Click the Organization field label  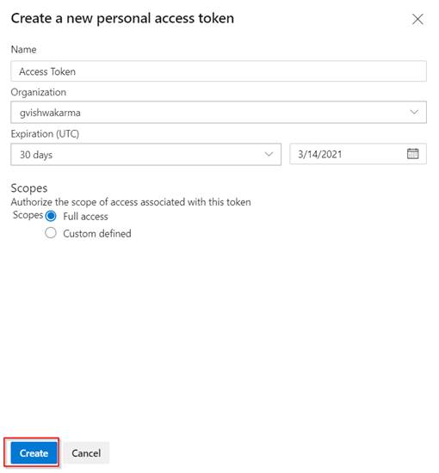coord(39,92)
